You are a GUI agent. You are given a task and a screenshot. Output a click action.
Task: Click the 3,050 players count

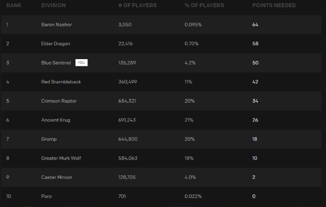[125, 25]
